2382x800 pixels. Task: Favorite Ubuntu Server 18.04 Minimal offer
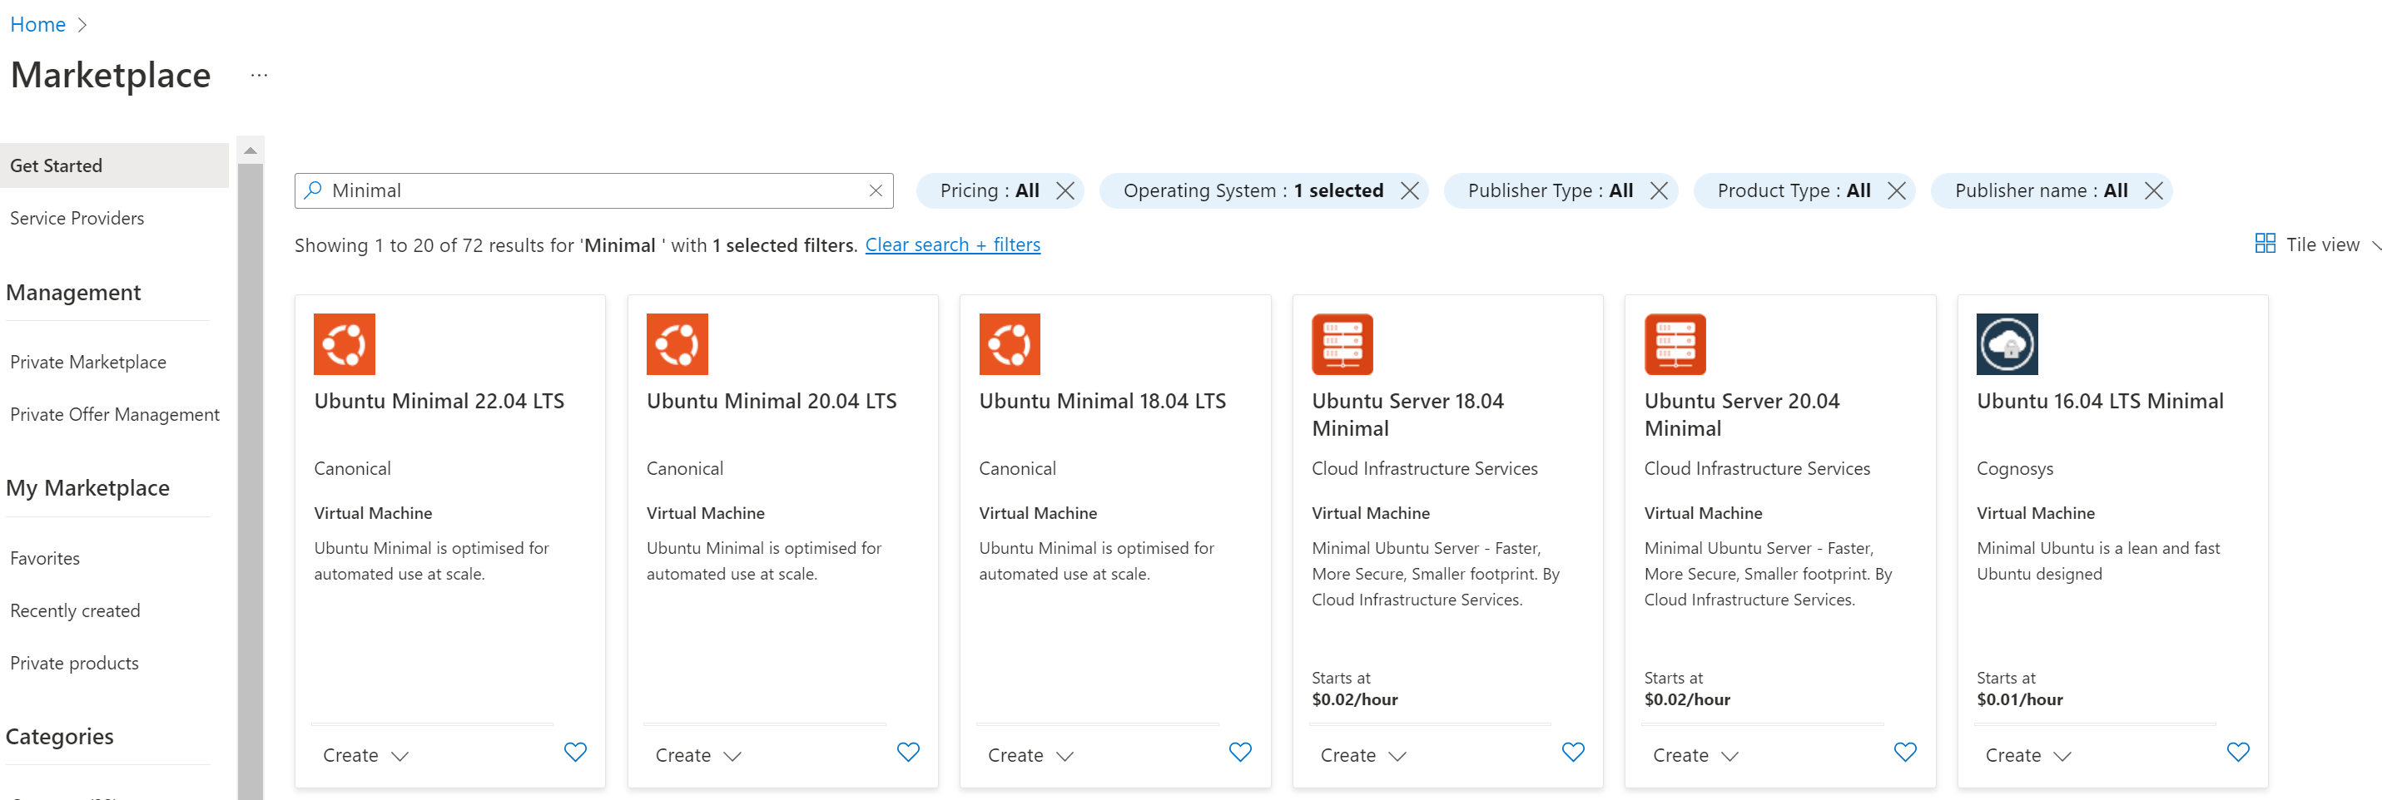tap(1573, 752)
